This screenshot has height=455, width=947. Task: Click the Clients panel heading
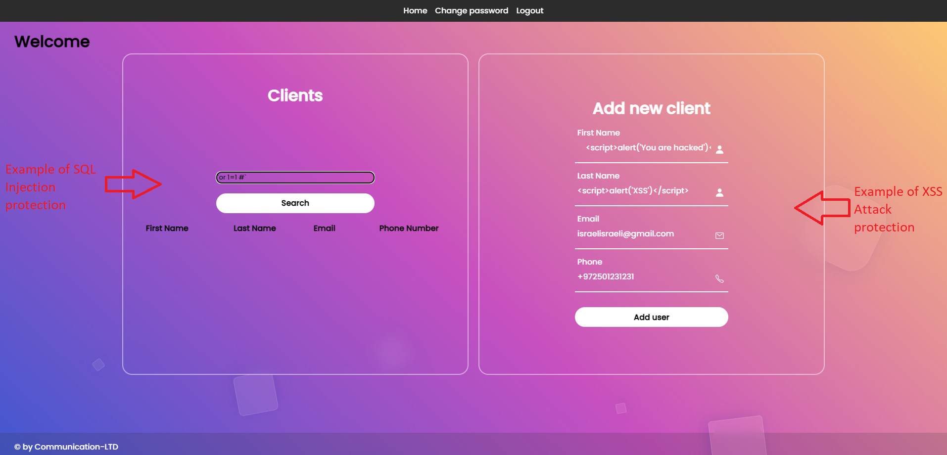click(295, 95)
